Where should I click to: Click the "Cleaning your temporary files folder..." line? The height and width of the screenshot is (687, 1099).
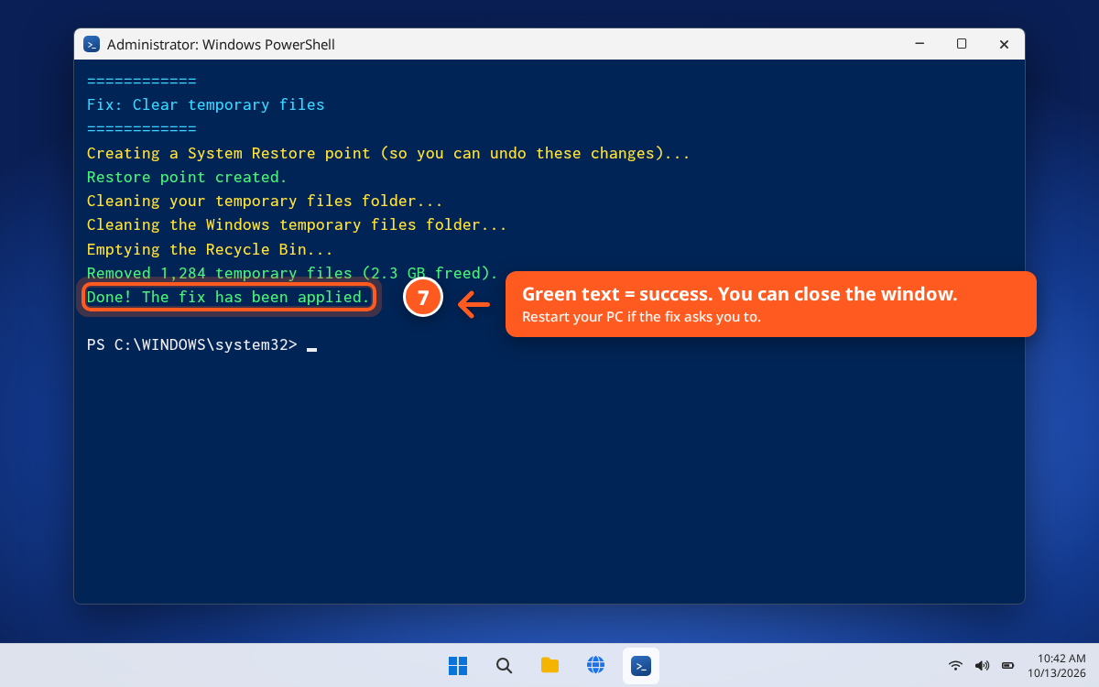[x=266, y=201]
